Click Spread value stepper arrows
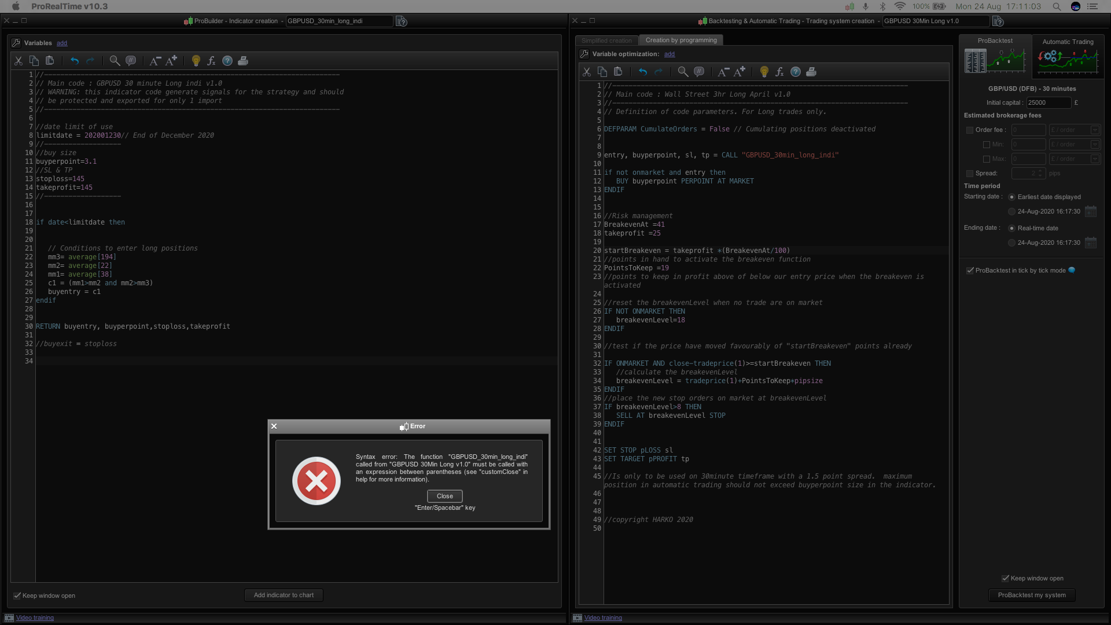 click(x=1040, y=174)
